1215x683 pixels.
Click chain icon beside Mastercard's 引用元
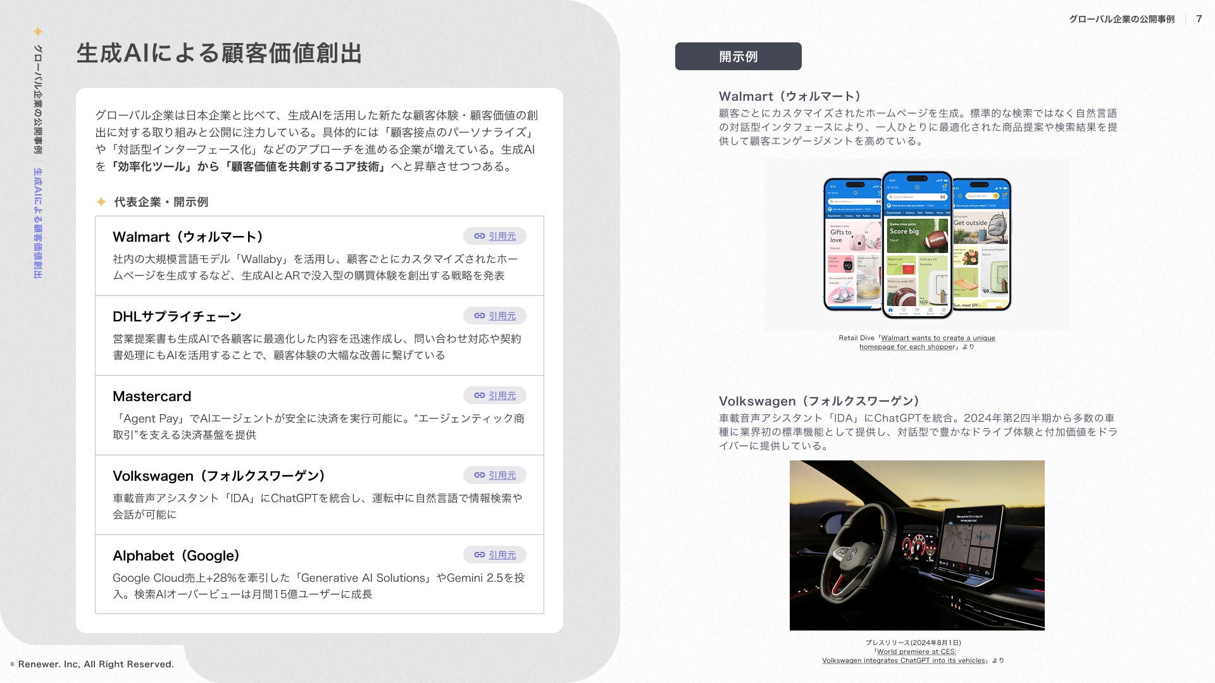[480, 396]
